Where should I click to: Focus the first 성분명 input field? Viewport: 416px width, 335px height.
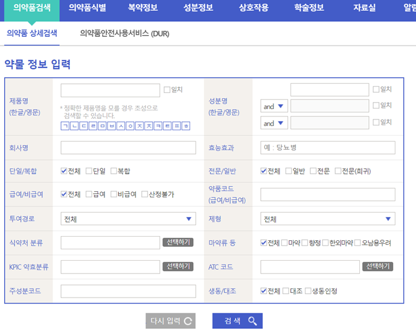click(x=330, y=90)
